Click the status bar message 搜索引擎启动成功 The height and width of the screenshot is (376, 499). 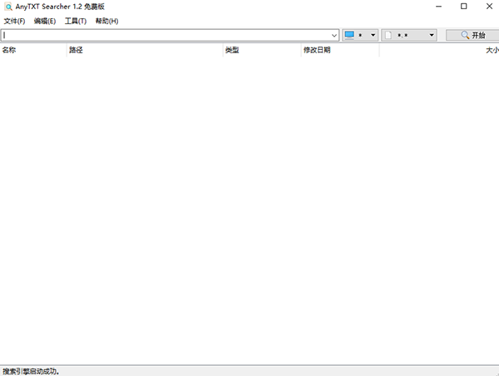click(x=31, y=371)
